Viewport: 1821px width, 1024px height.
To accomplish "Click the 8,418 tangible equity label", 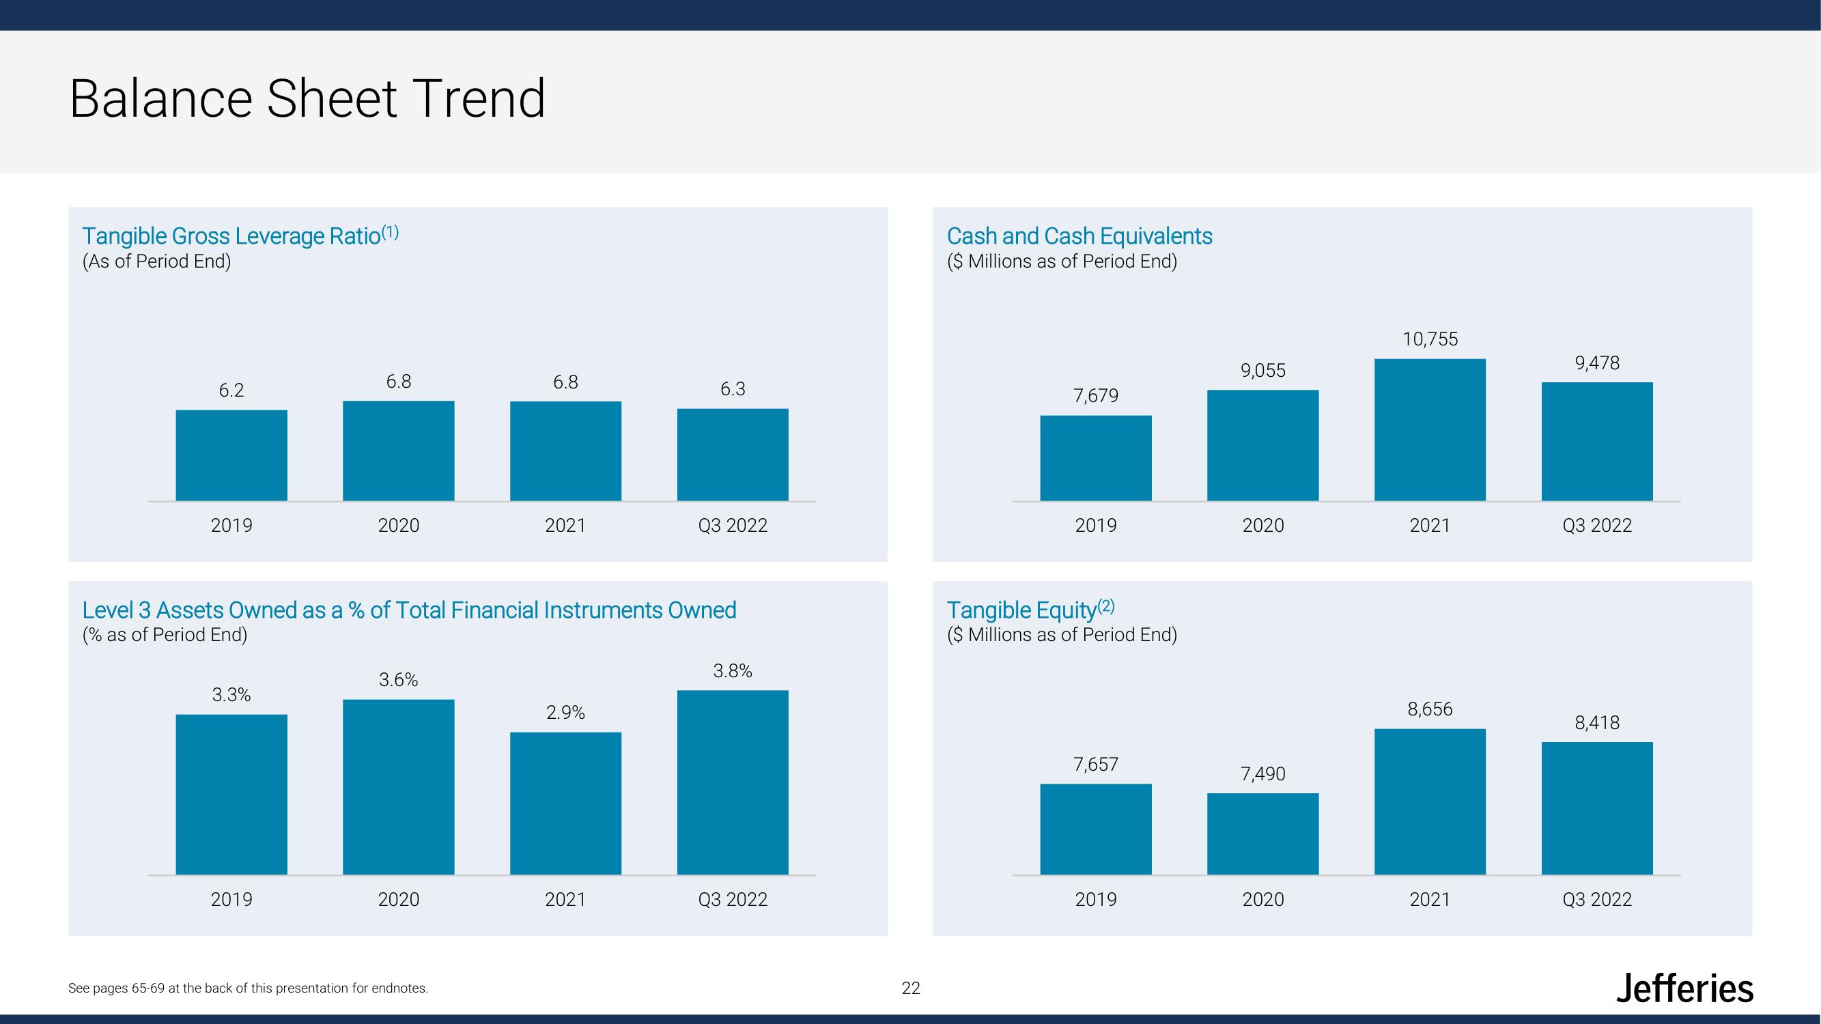I will 1597,723.
